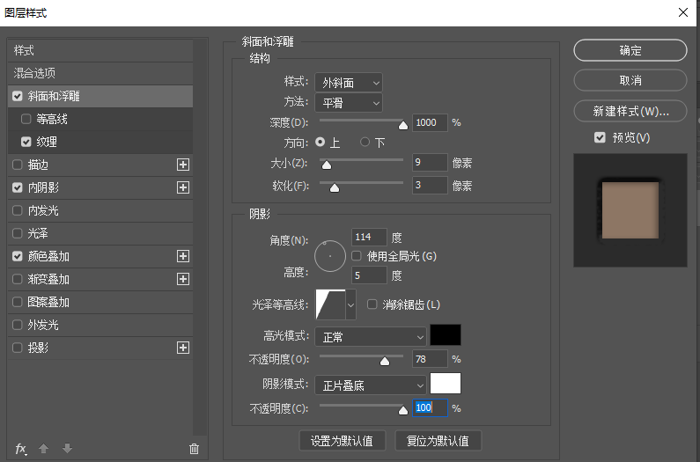Select direction 下 radio button
This screenshot has width=700, height=462.
click(365, 142)
